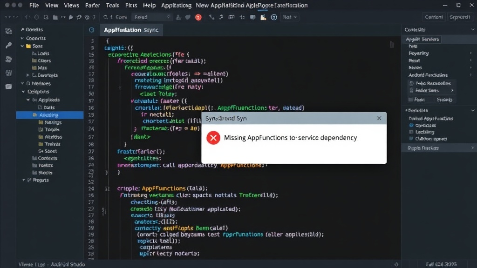Select the highlighted blue row in project tree

tap(50, 115)
